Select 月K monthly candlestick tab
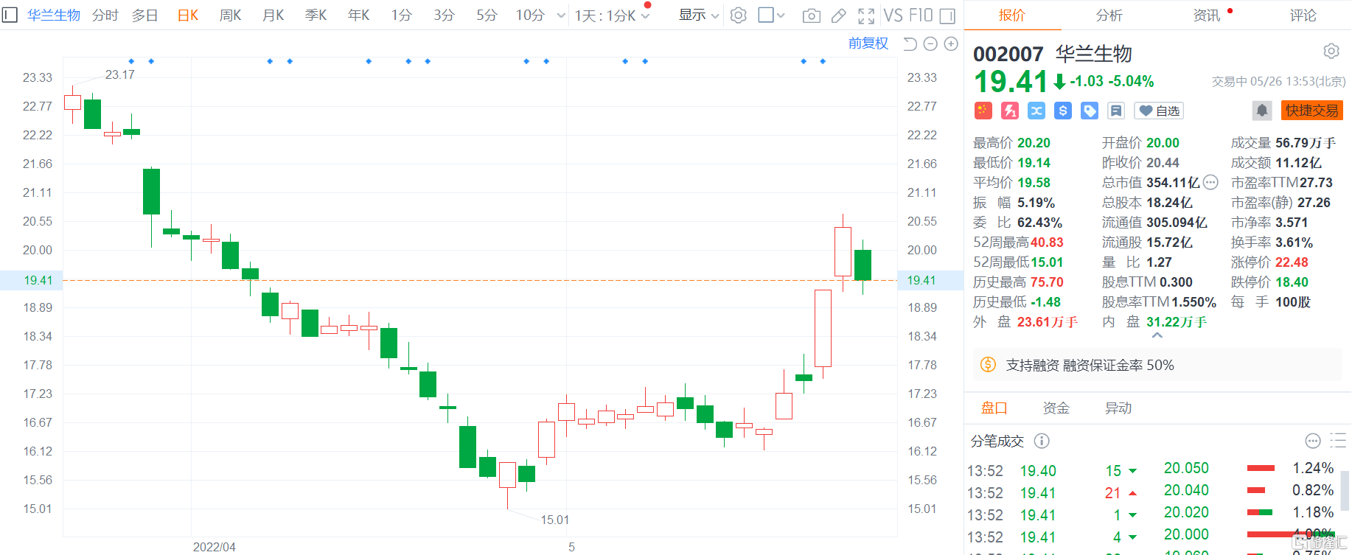 (273, 15)
